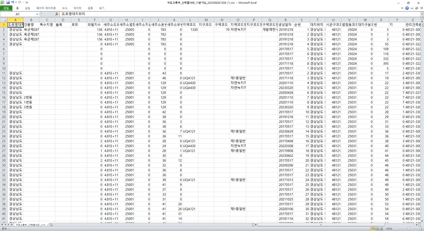Switch to Normal view icon in status bar
The height and width of the screenshot is (231, 424).
(x=373, y=229)
